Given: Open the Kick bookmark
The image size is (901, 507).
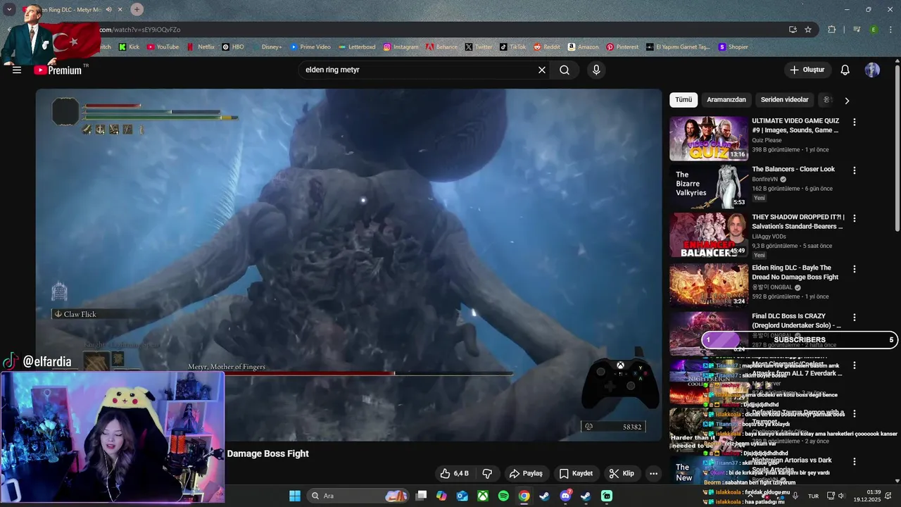Looking at the screenshot, I should coord(129,47).
